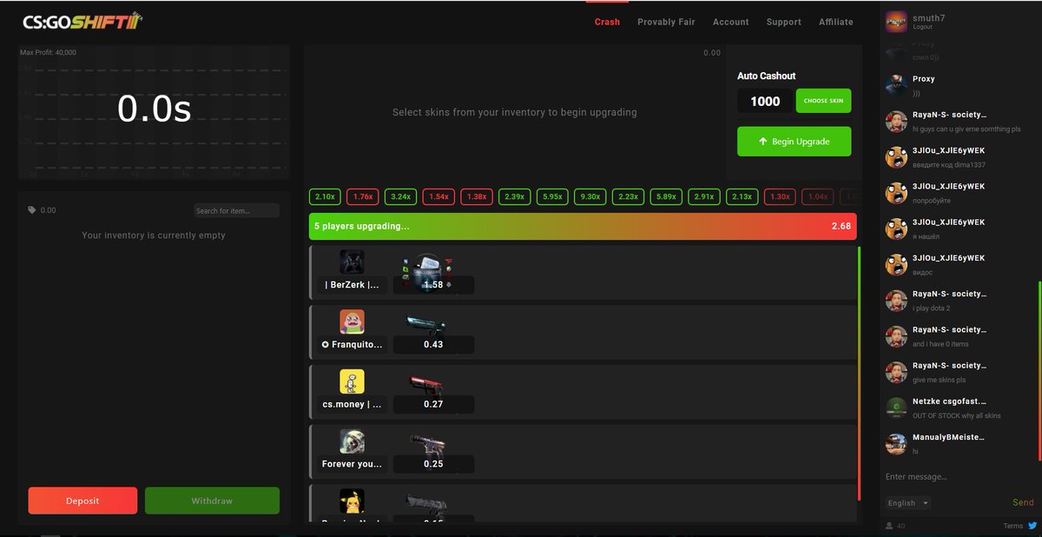Open the English language dropdown
The image size is (1042, 537).
[907, 503]
